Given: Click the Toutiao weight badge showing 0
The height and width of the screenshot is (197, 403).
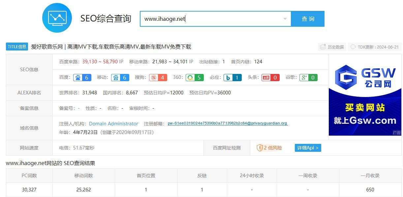Looking at the screenshot, I should coord(270,78).
